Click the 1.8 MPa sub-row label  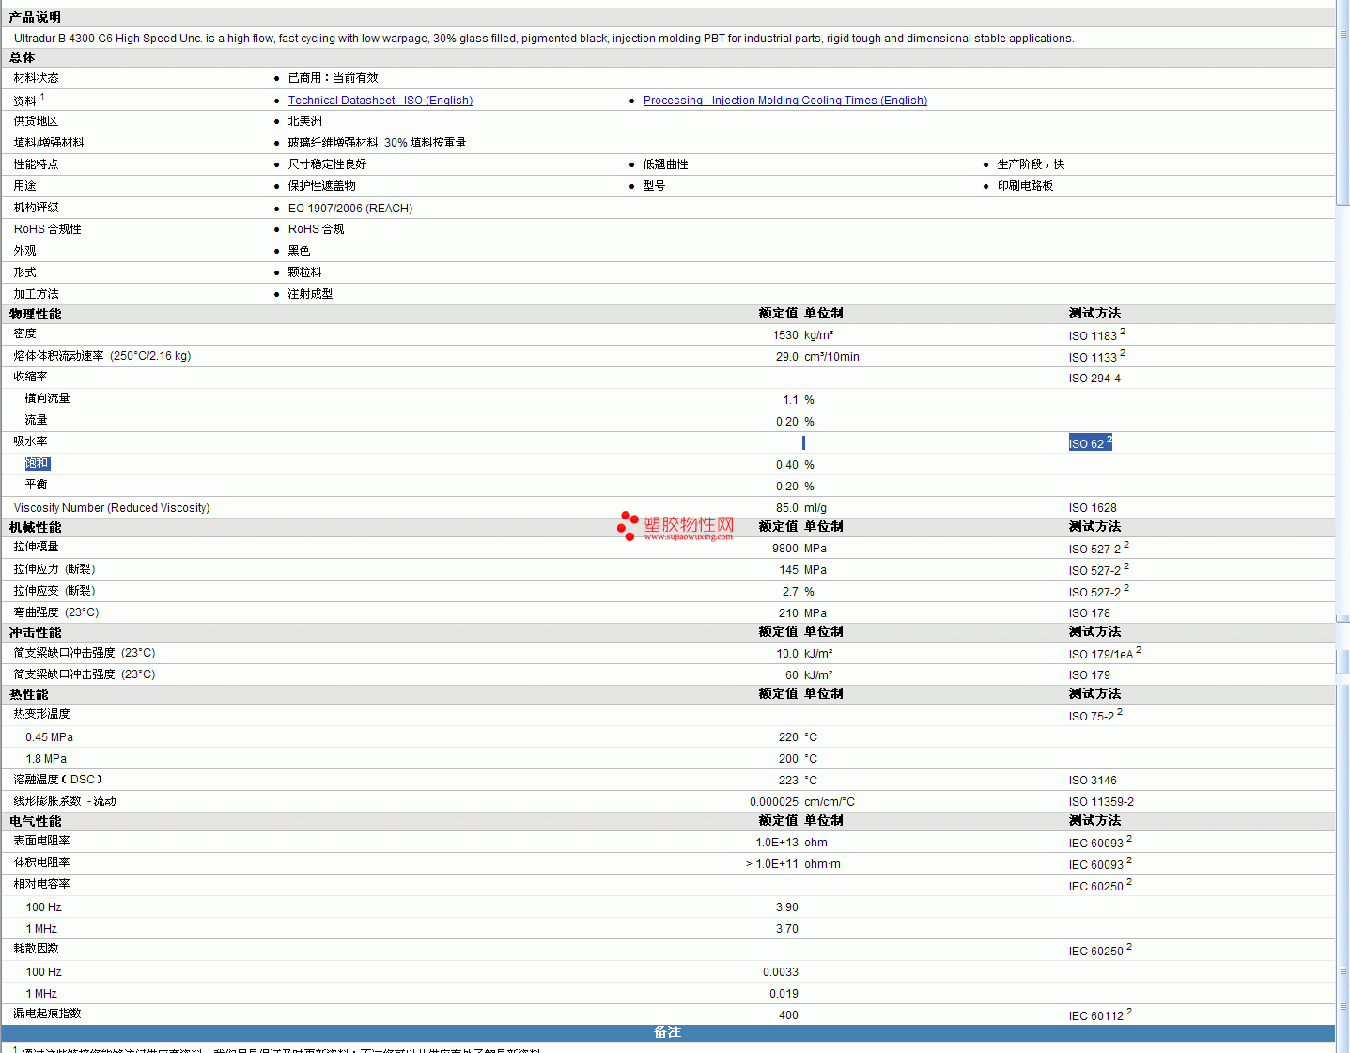click(x=46, y=759)
